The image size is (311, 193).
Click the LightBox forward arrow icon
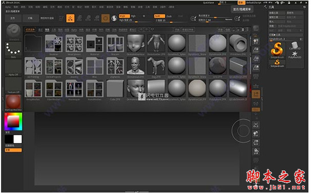[147, 29]
